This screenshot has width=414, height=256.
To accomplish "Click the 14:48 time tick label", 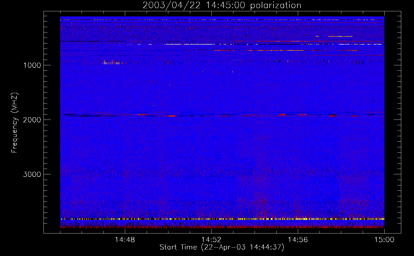I will tap(125, 240).
